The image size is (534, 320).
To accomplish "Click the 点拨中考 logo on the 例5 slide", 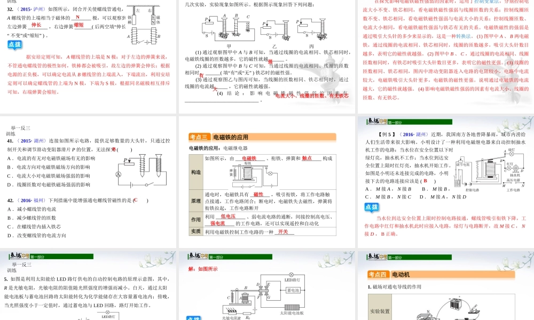I will [x=377, y=122].
